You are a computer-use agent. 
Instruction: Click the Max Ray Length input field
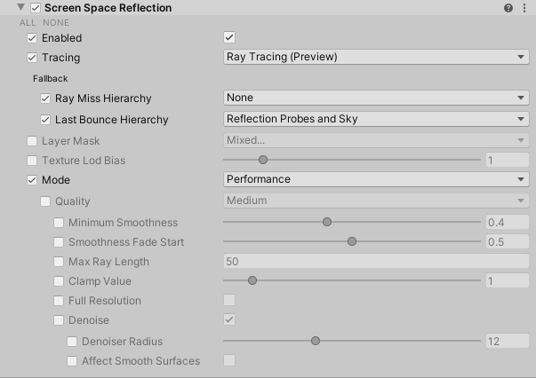[x=375, y=262]
